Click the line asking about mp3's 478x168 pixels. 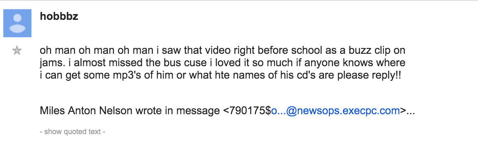point(221,75)
